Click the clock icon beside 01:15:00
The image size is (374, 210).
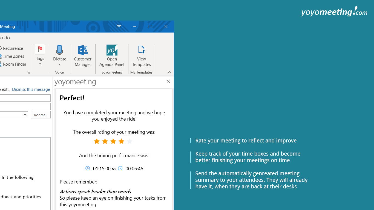(x=88, y=168)
